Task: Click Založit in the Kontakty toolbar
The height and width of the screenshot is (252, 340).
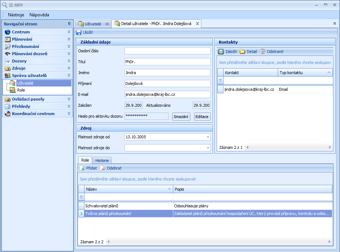Action: [228, 52]
